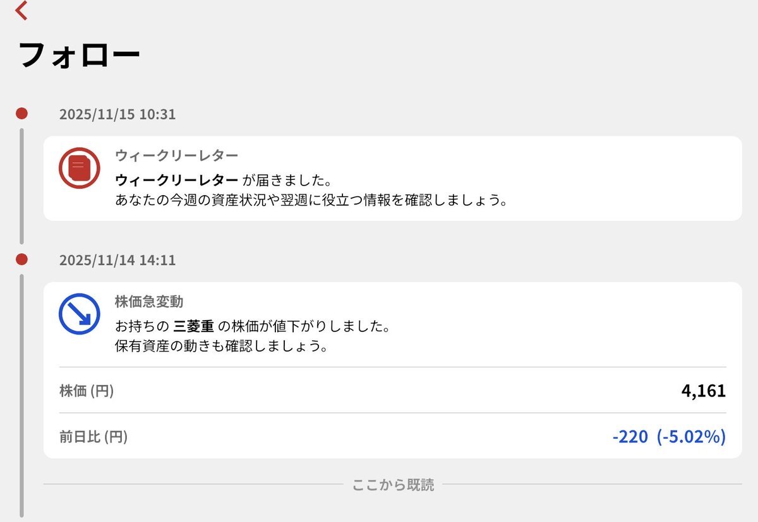758x522 pixels.
Task: Open the bold 三菱重 stock name
Action: [x=193, y=326]
